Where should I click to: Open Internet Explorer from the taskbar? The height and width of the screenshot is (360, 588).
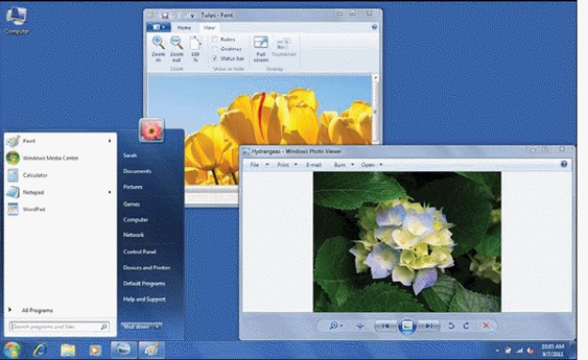(40, 351)
